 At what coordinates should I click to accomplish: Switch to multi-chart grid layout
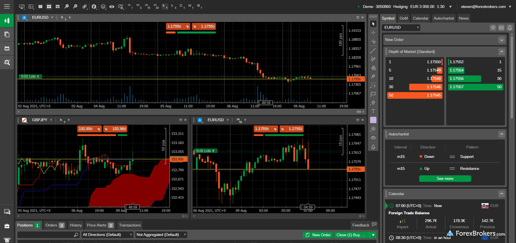pos(49,7)
